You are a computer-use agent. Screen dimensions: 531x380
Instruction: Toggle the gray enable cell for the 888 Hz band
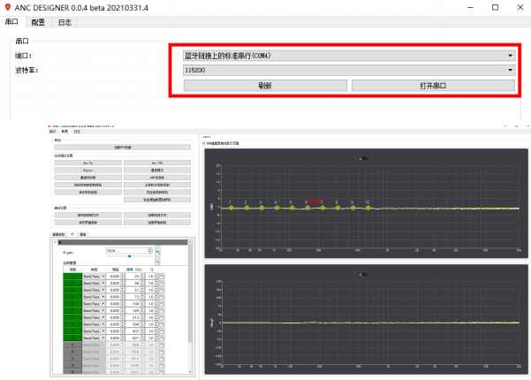(x=72, y=345)
